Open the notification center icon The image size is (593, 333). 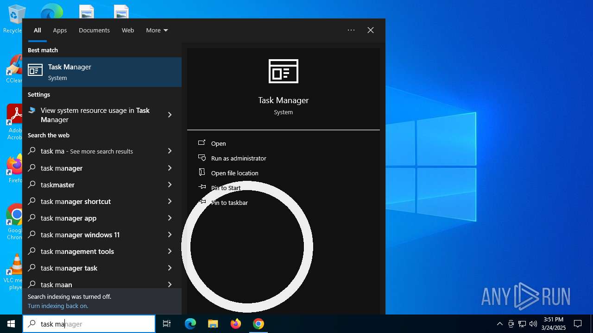pyautogui.click(x=578, y=324)
